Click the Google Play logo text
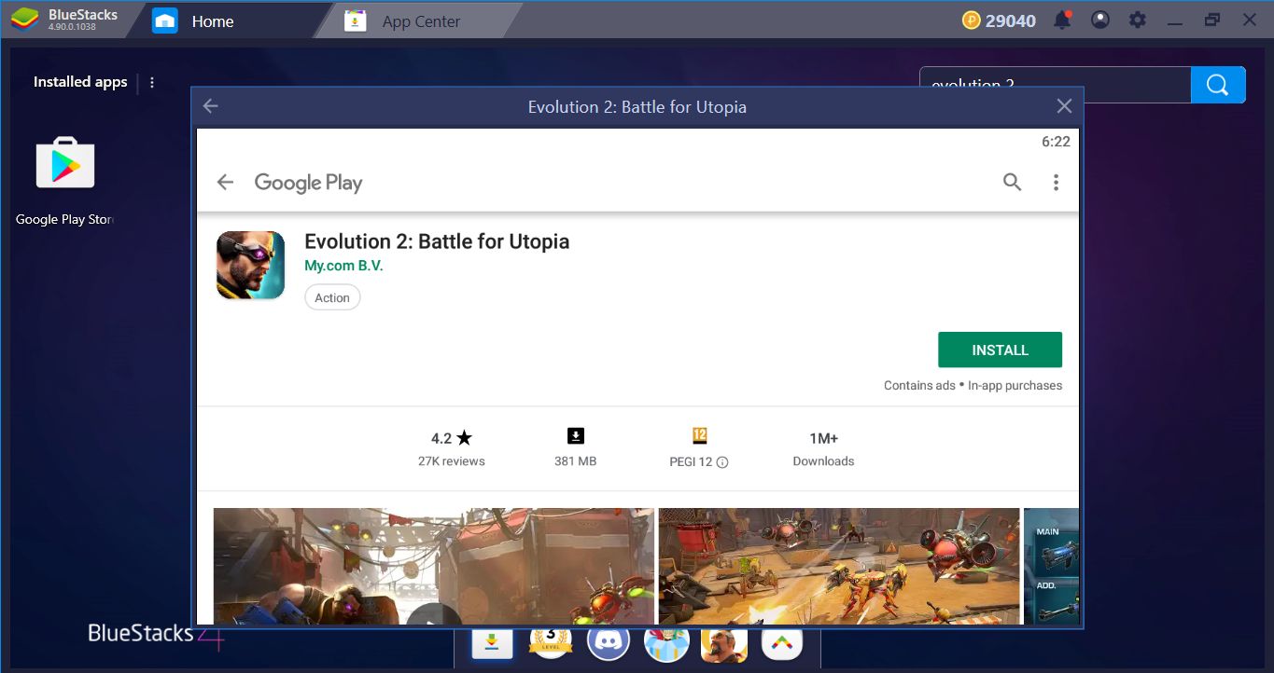Image resolution: width=1274 pixels, height=673 pixels. tap(308, 183)
